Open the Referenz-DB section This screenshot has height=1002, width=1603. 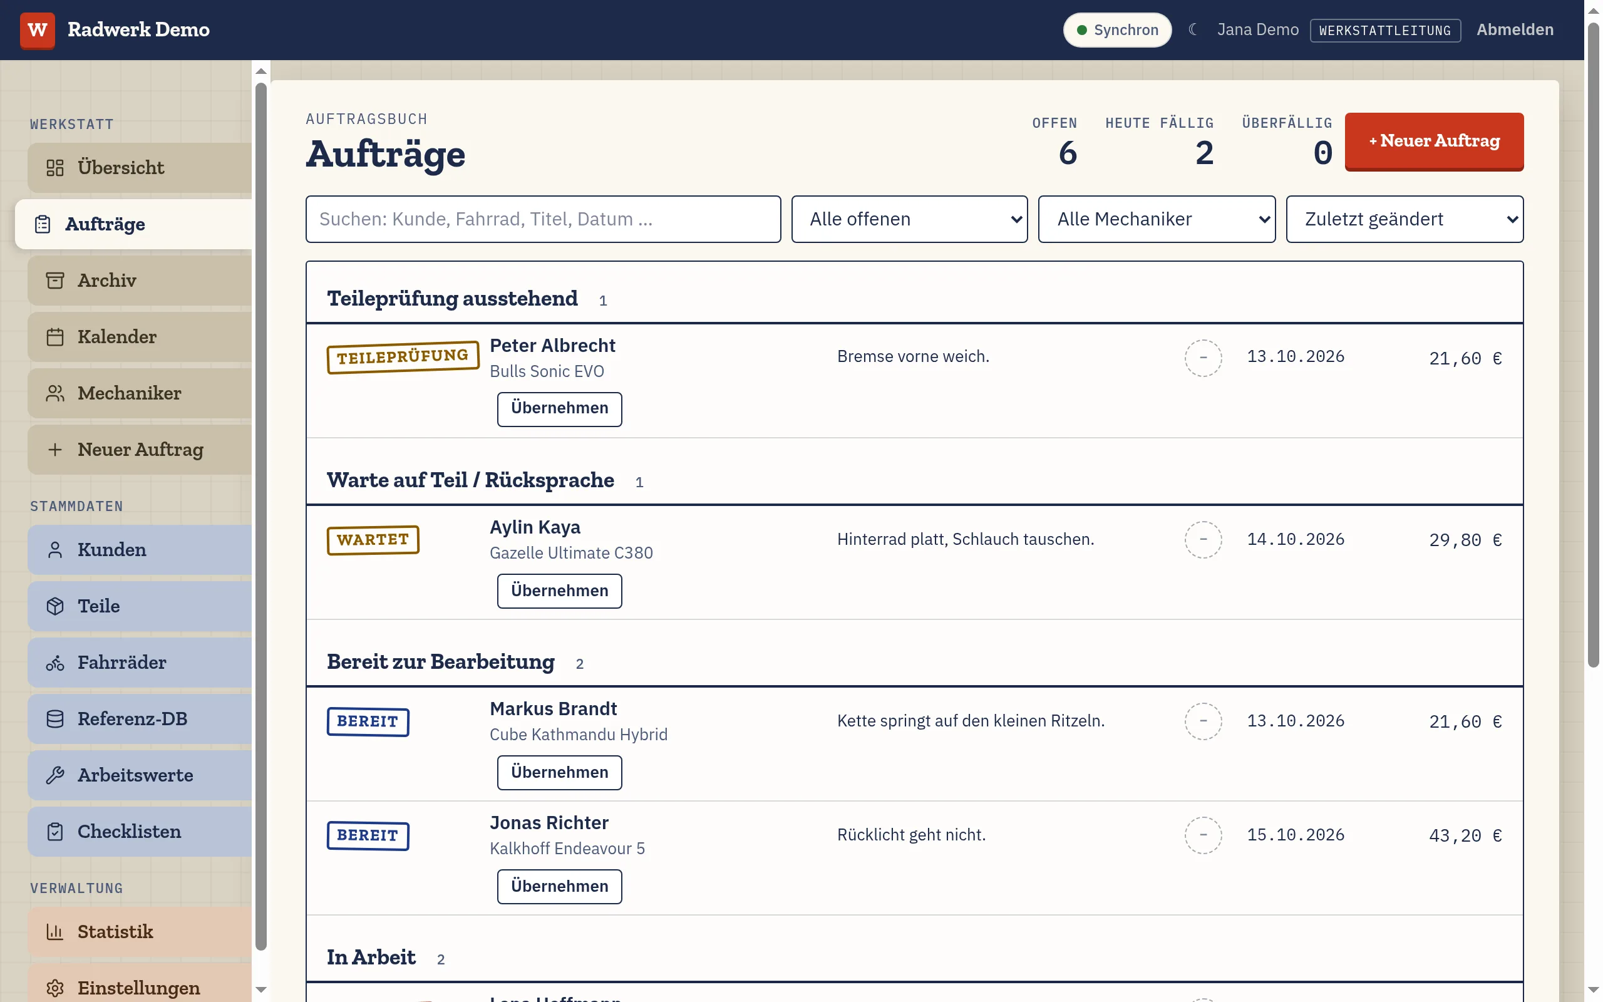[140, 718]
